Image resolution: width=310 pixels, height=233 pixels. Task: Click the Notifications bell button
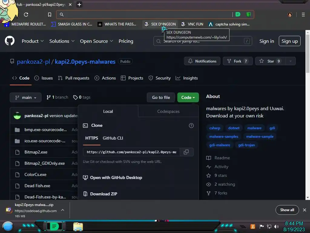tap(202, 61)
